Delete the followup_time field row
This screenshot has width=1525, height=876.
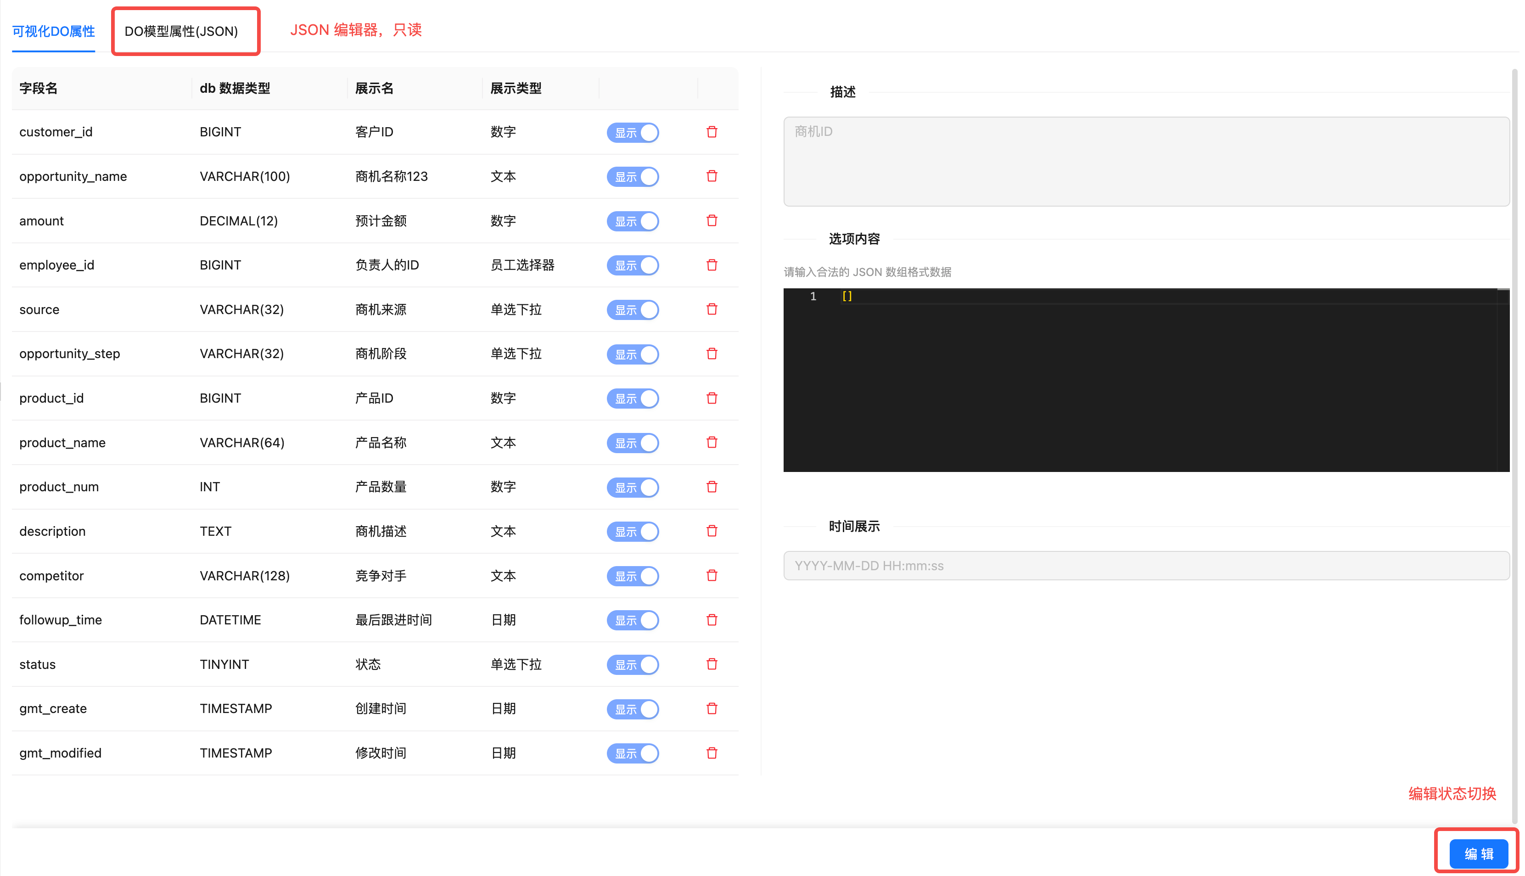(x=712, y=620)
